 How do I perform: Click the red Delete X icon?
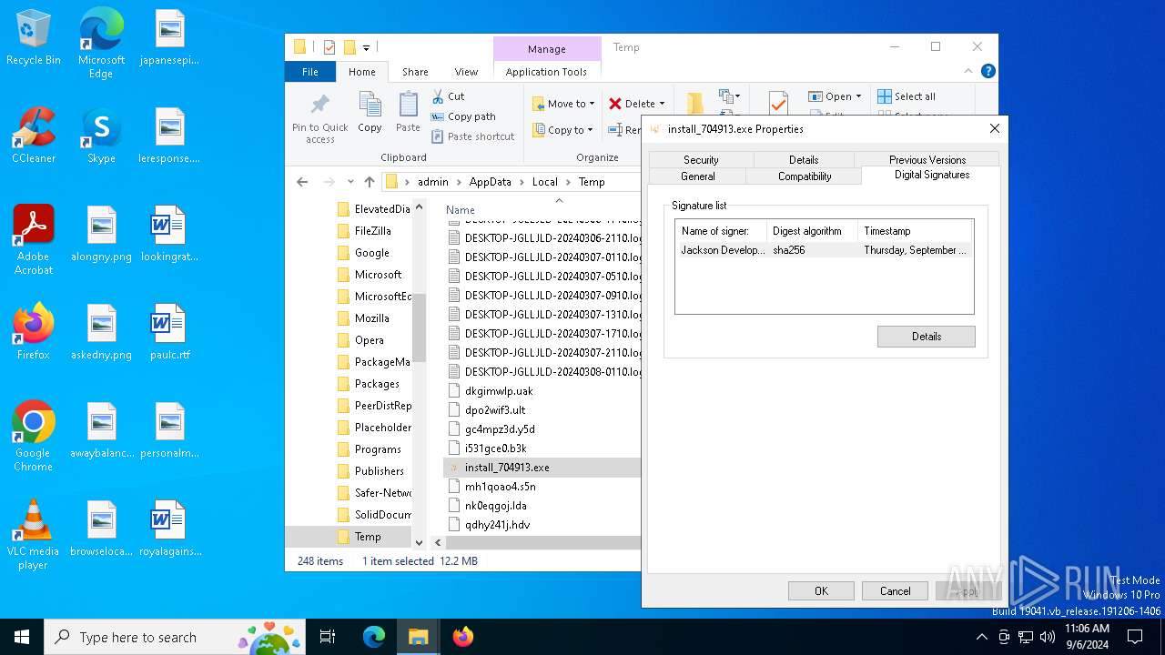point(615,104)
